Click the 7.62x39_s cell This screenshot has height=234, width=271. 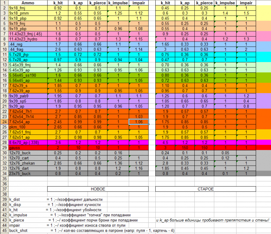(28, 85)
